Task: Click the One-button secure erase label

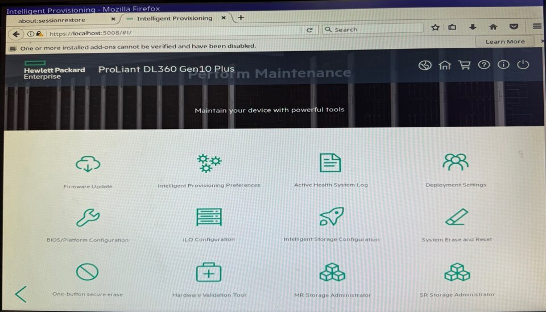Action: tap(88, 294)
